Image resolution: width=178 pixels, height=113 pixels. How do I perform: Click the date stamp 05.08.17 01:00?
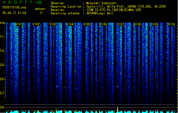(x=14, y=13)
